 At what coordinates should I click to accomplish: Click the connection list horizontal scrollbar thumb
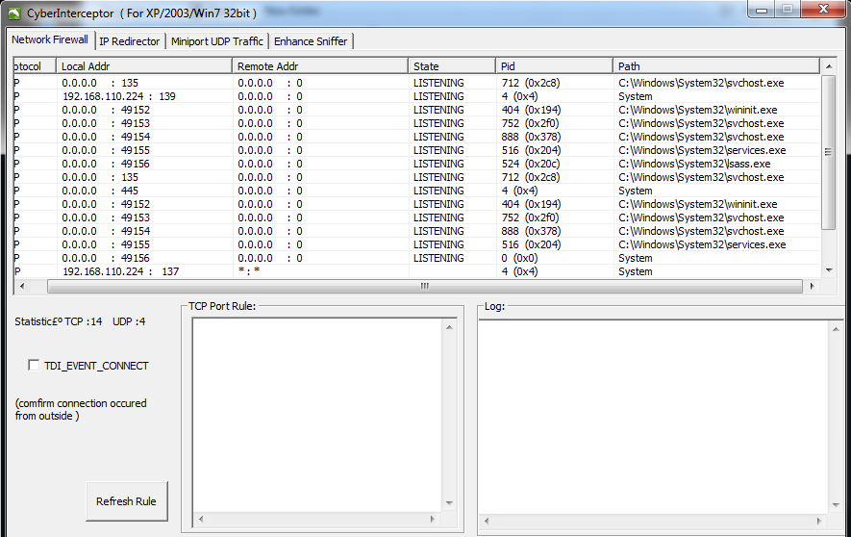click(425, 286)
